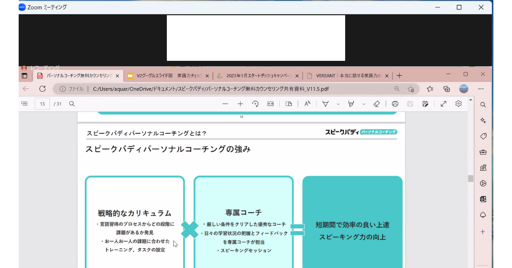
Task: Open the Edge Settings and more menu
Action: point(481,89)
